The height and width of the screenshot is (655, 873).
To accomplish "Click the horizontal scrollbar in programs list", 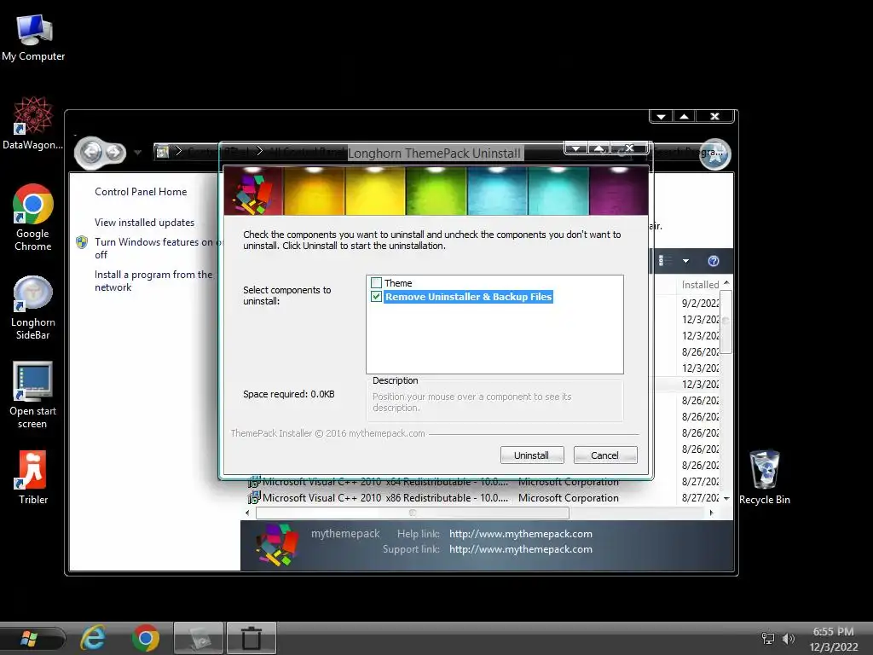I will (x=412, y=513).
